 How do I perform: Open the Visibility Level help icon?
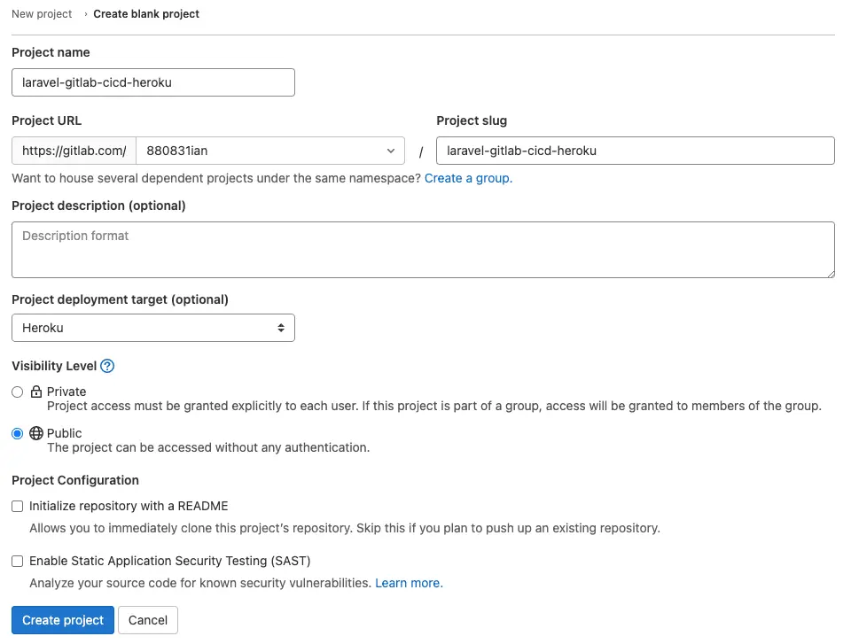[x=106, y=366]
